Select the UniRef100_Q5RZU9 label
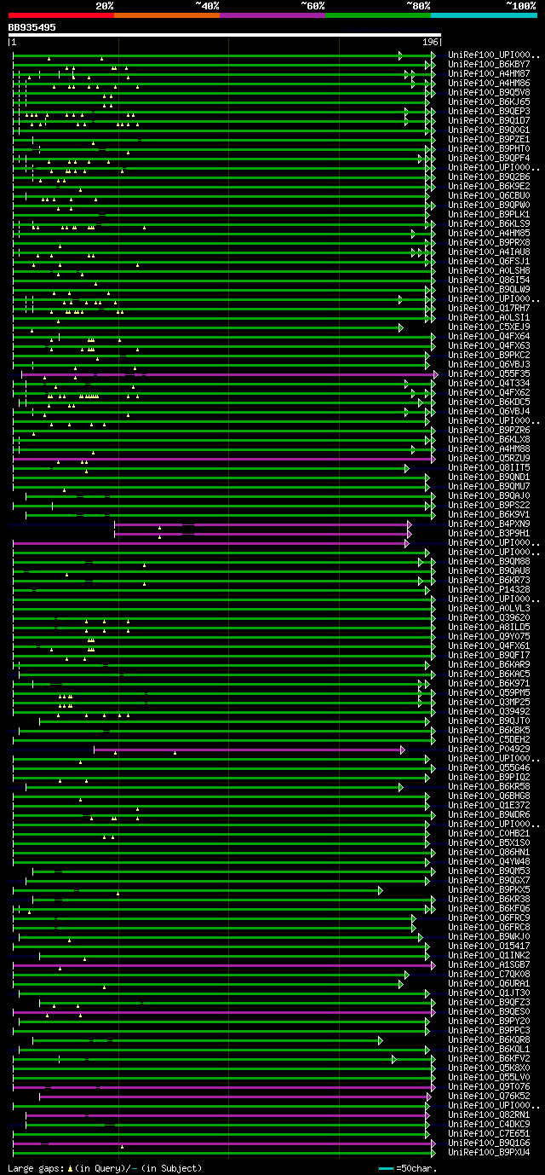545x1175 pixels. [489, 458]
